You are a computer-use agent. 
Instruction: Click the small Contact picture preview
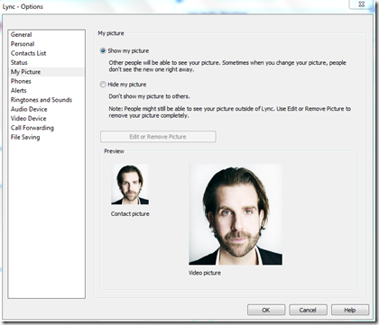(x=130, y=185)
